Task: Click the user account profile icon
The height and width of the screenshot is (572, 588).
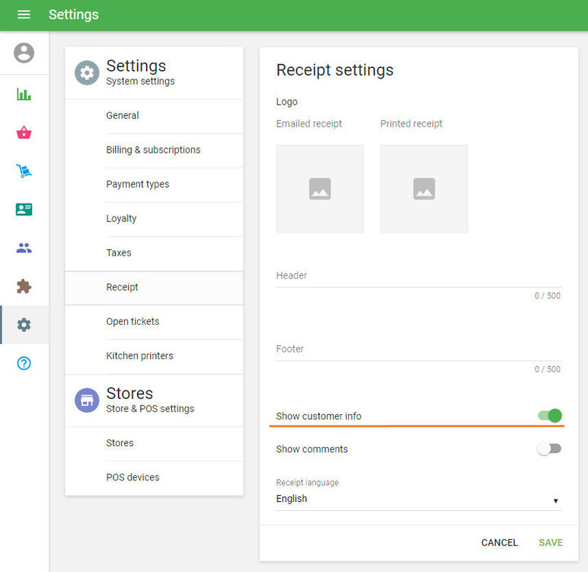Action: (x=24, y=53)
